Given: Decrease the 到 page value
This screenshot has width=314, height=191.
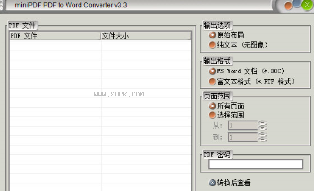Looking at the screenshot, I should (262, 140).
